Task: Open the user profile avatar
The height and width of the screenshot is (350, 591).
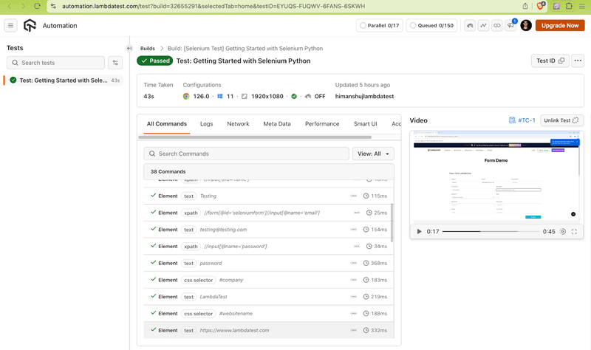Action: tap(526, 26)
